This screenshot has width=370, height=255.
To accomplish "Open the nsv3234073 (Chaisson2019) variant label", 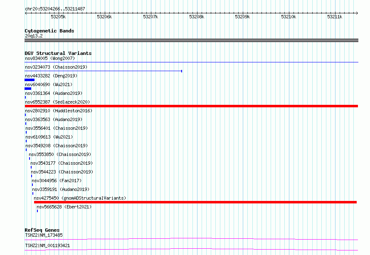I will pos(56,67).
